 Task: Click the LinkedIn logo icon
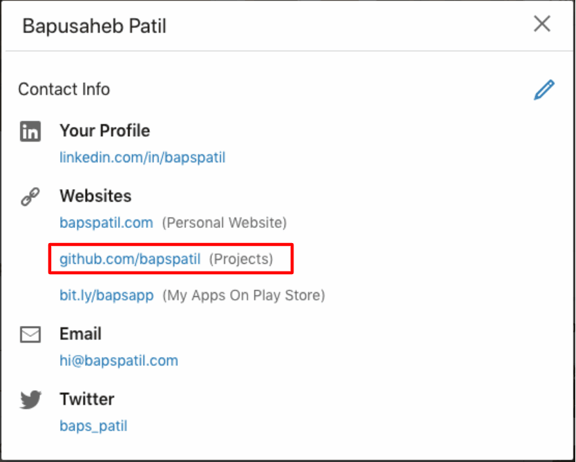point(30,131)
